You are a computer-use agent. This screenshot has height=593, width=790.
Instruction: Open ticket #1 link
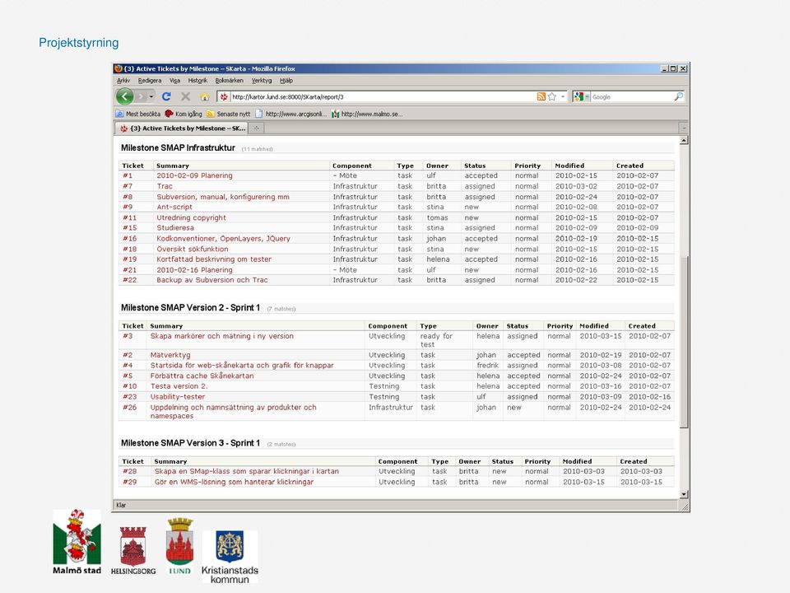(128, 175)
